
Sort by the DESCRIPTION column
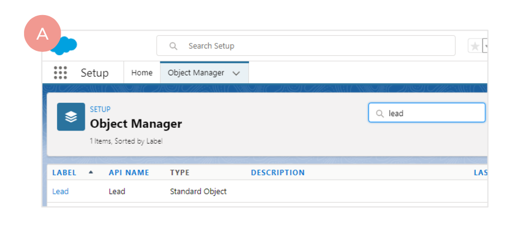(x=278, y=172)
